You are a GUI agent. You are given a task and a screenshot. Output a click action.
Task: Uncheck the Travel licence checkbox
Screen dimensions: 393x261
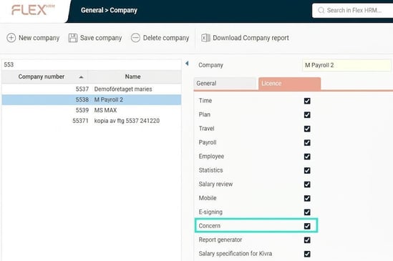tap(307, 129)
